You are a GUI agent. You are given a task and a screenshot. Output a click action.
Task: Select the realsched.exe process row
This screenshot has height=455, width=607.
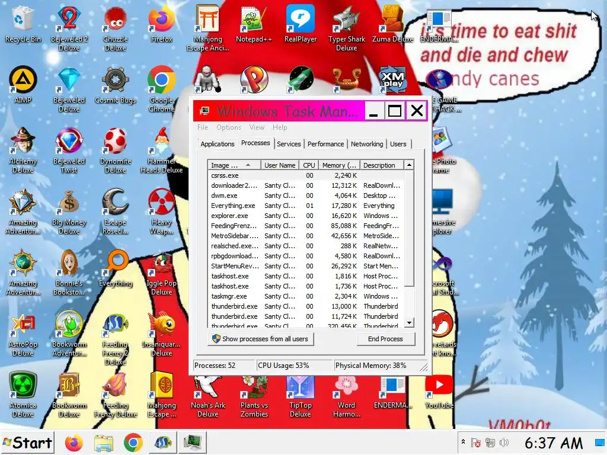[x=306, y=246]
